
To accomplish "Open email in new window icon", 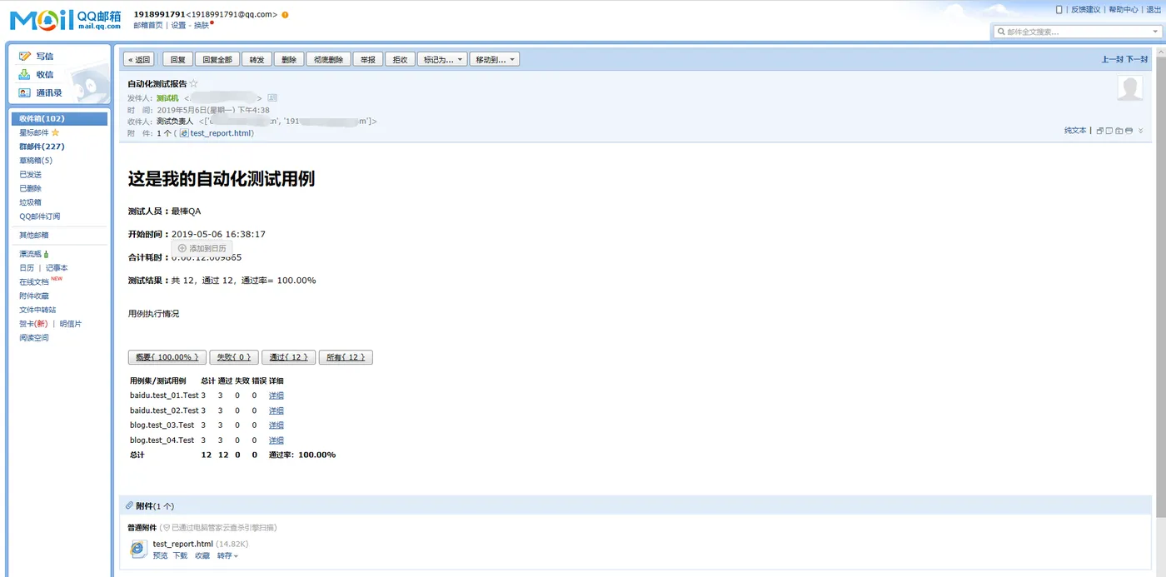I will click(1099, 131).
